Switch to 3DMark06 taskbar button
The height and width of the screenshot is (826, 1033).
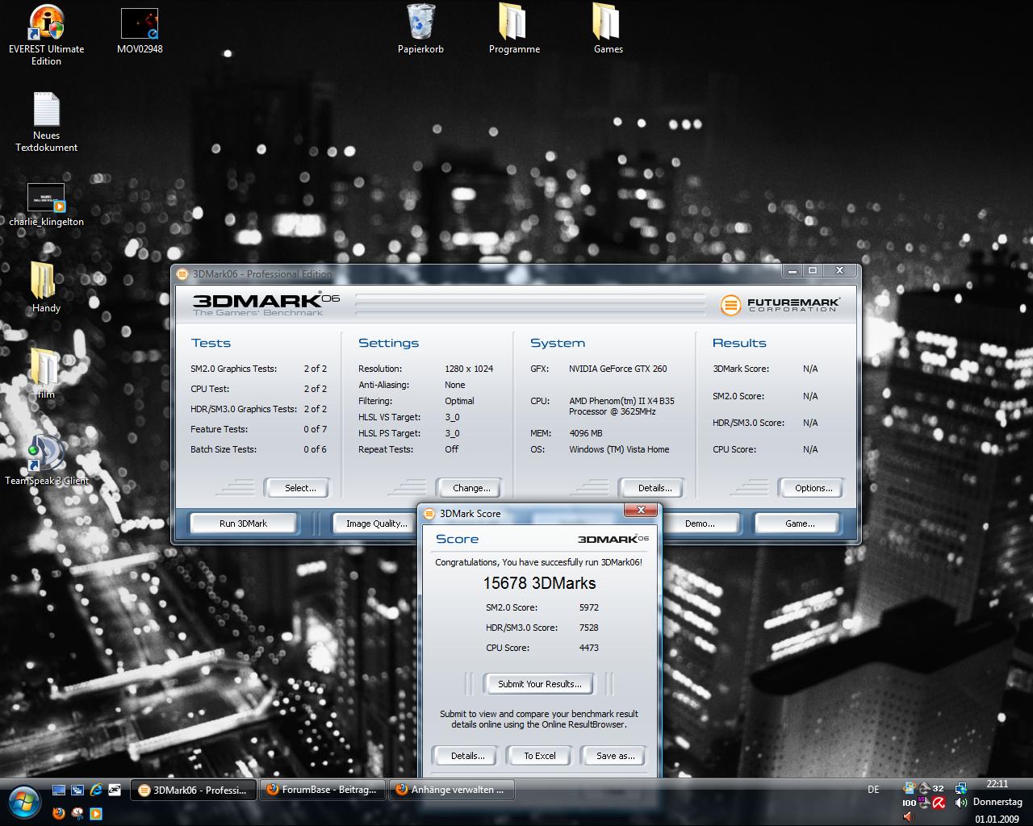pyautogui.click(x=193, y=790)
